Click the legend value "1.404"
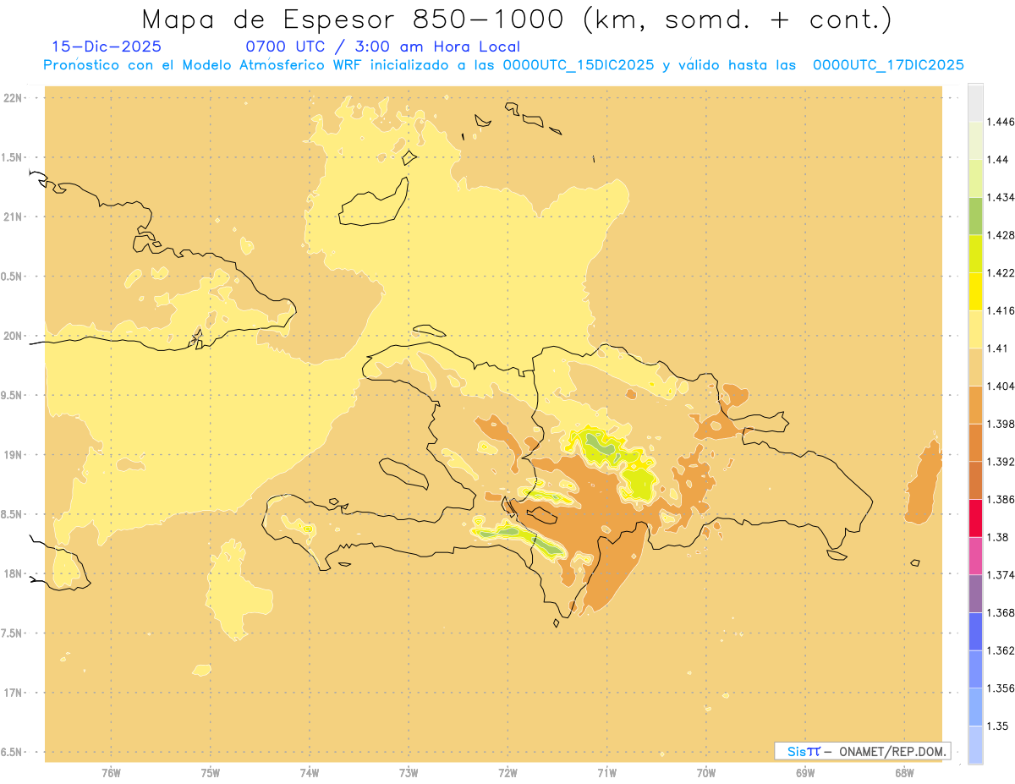 1001,386
